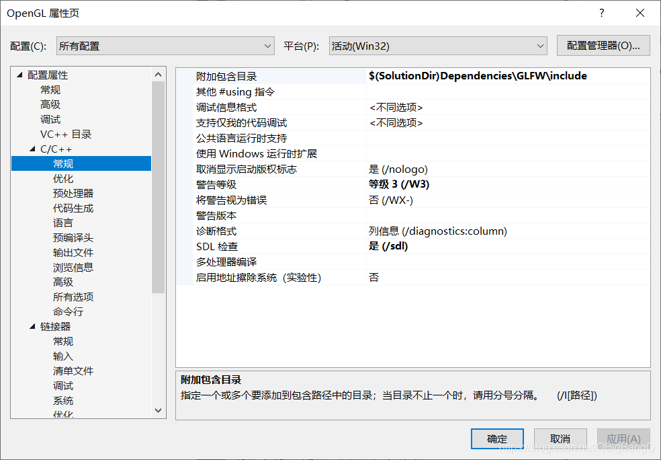This screenshot has width=661, height=460.
Task: Select 常规 under 链接器
Action: coord(63,341)
